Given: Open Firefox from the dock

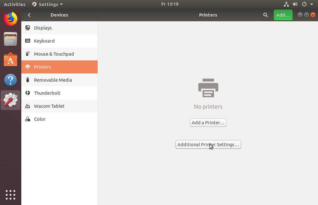Looking at the screenshot, I should pyautogui.click(x=10, y=19).
